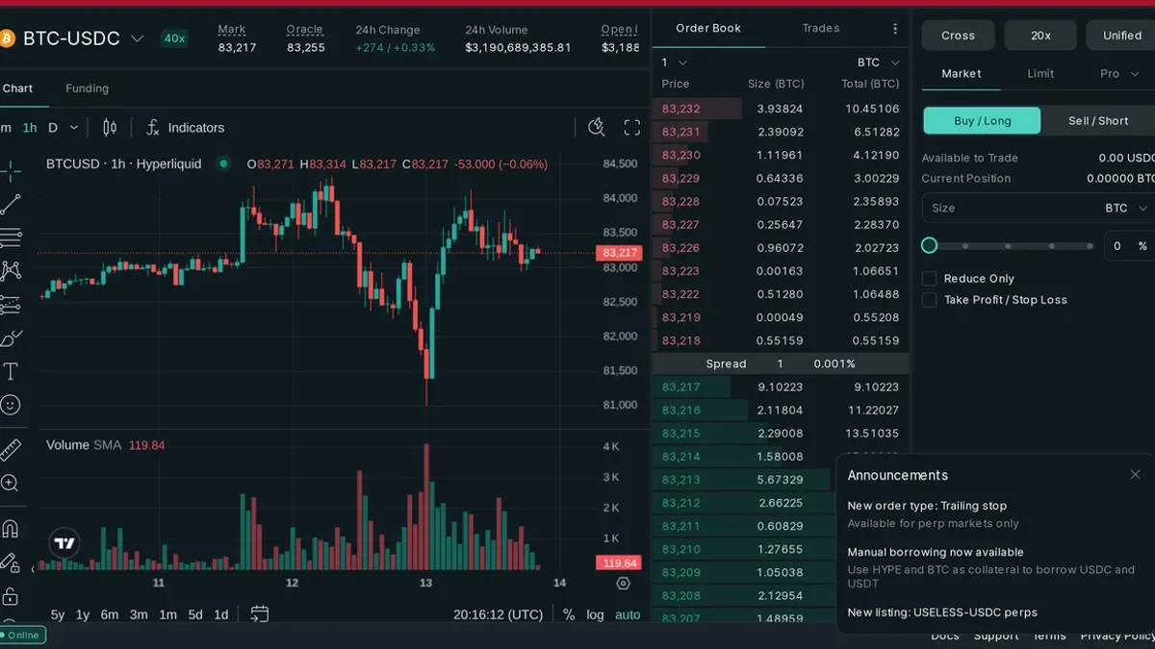Image resolution: width=1155 pixels, height=649 pixels.
Task: Switch to the Funding tab
Action: coord(87,88)
